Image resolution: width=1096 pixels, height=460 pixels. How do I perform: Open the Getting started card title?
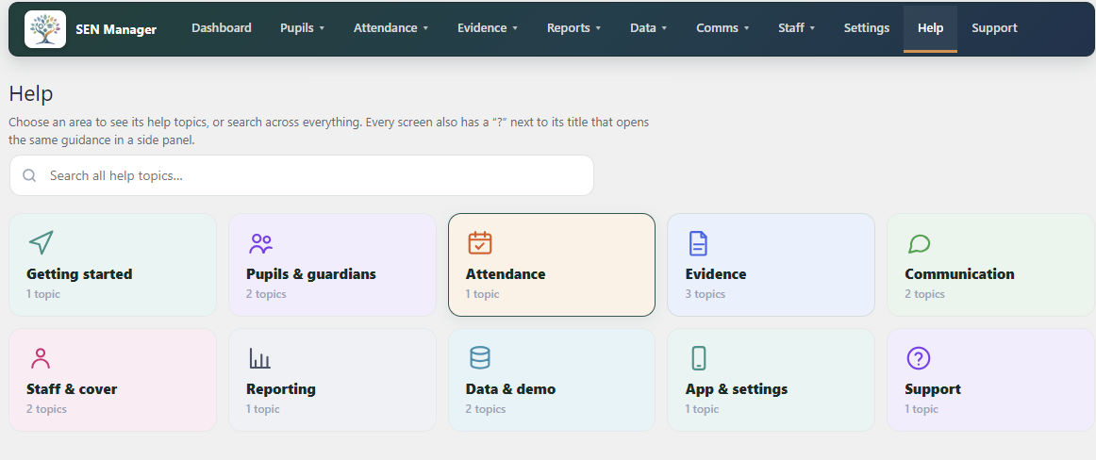click(79, 273)
